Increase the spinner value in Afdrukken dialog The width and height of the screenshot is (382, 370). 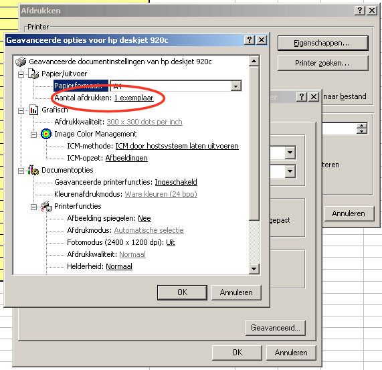(362, 126)
